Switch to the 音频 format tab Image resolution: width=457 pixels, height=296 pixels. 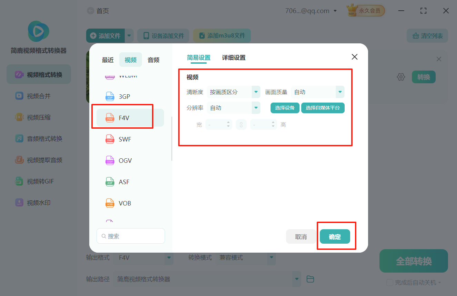point(153,60)
